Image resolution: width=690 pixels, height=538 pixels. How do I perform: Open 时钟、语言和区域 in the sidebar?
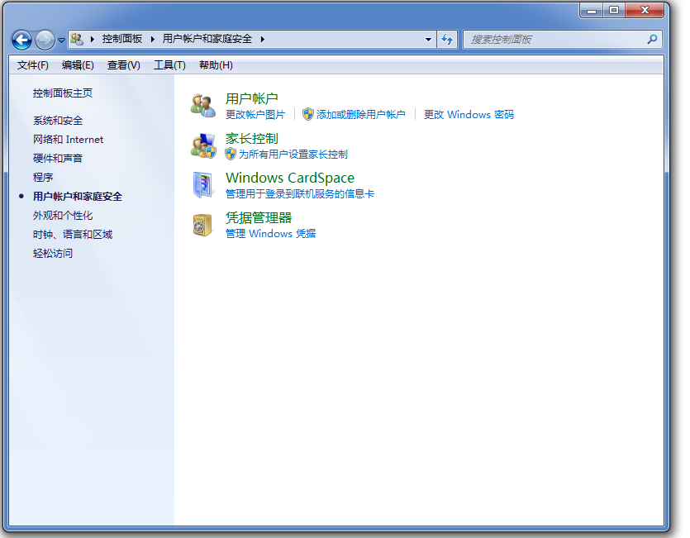click(73, 234)
